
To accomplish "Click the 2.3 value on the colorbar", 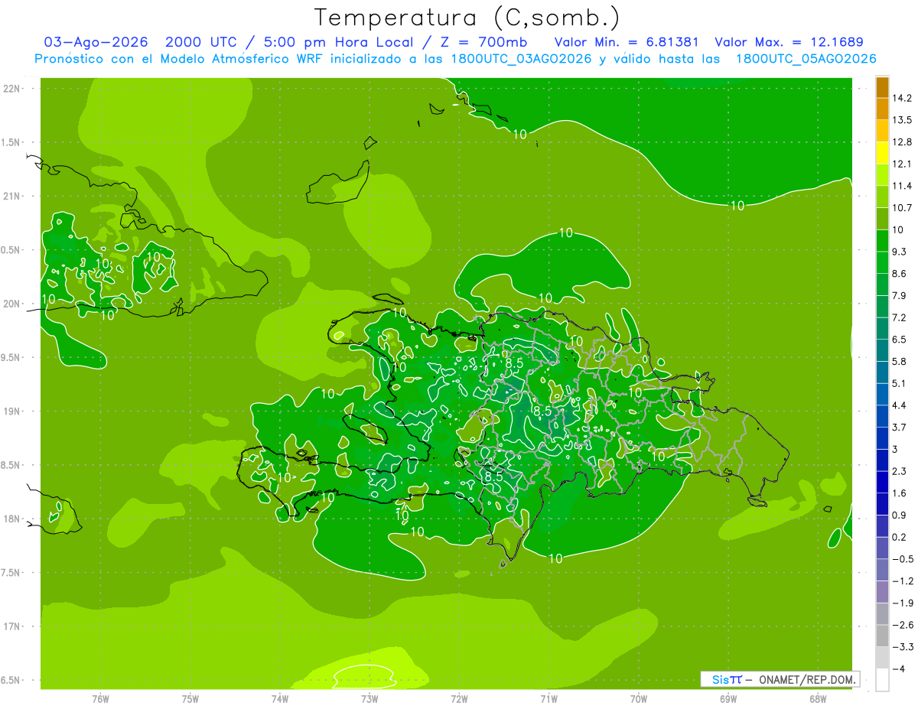I will tap(900, 471).
